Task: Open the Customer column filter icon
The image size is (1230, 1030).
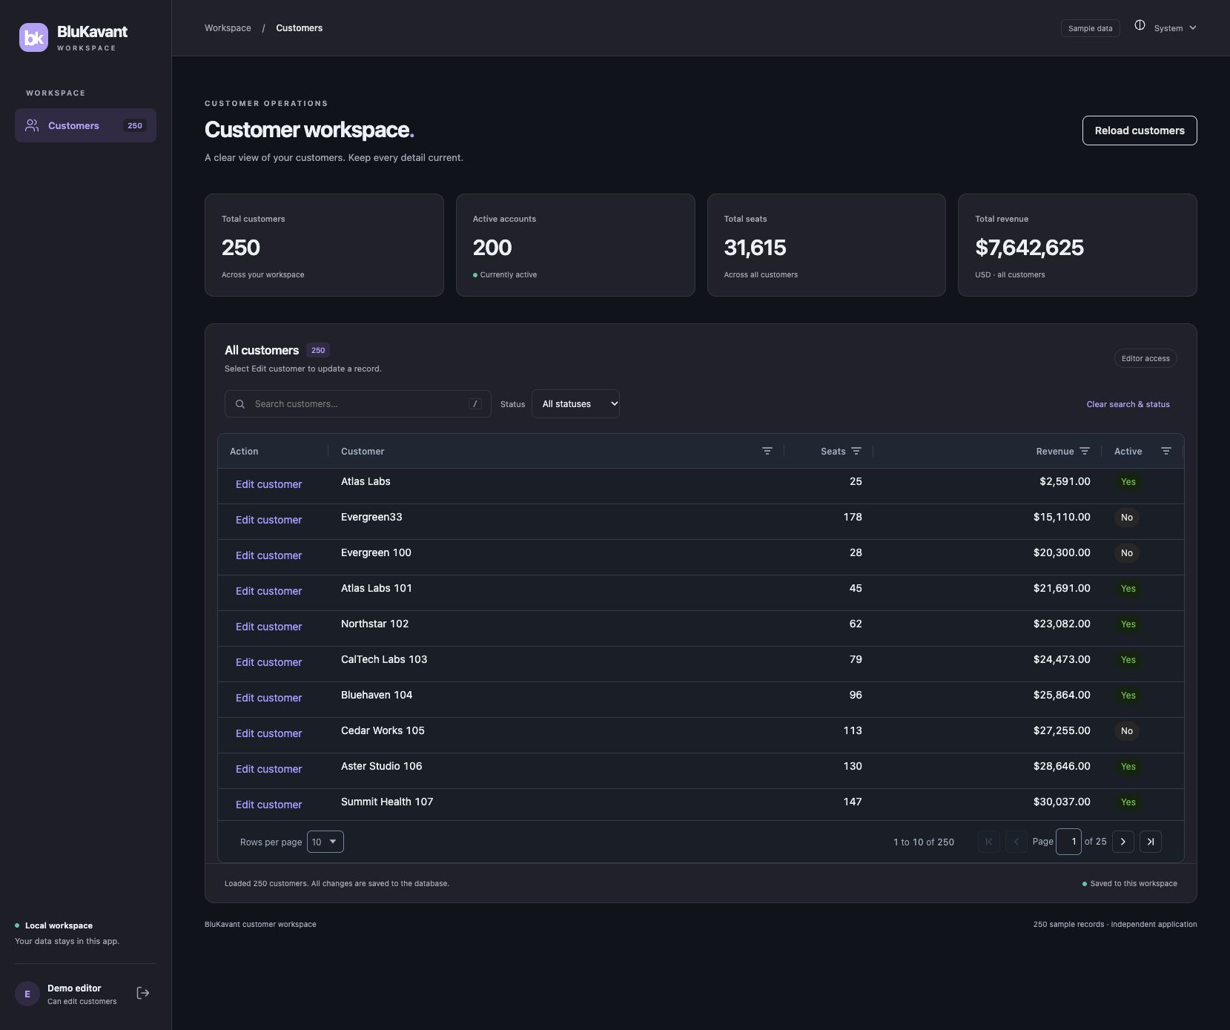Action: point(767,451)
